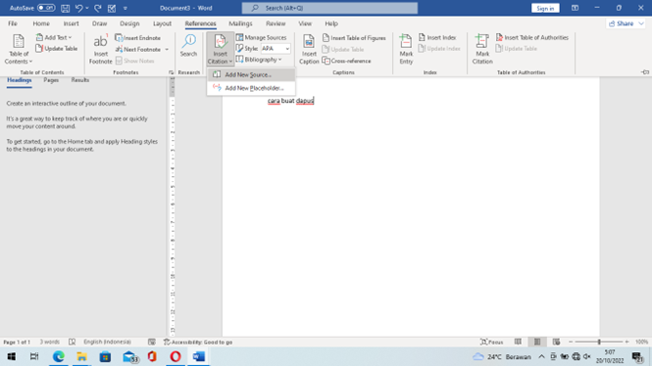
Task: Expand the Bibliography dropdown
Action: [x=259, y=60]
